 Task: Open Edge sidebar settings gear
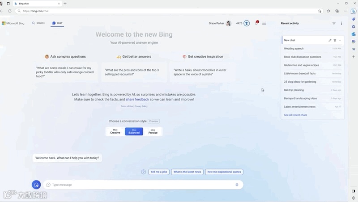tap(354, 198)
